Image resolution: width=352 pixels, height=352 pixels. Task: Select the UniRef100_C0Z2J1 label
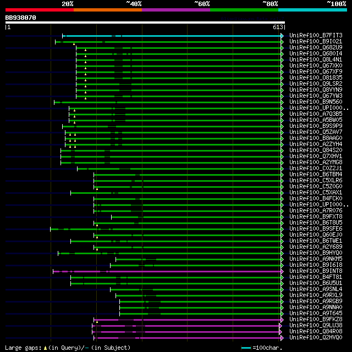[316, 169]
